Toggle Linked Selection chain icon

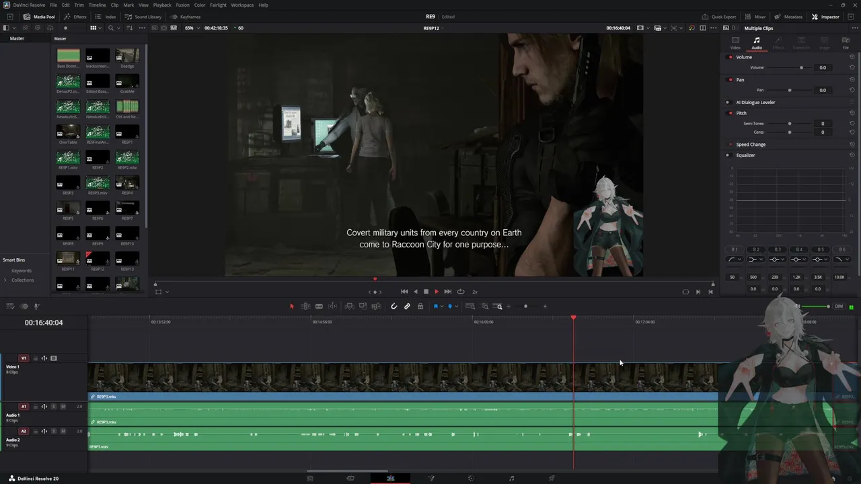(x=407, y=307)
